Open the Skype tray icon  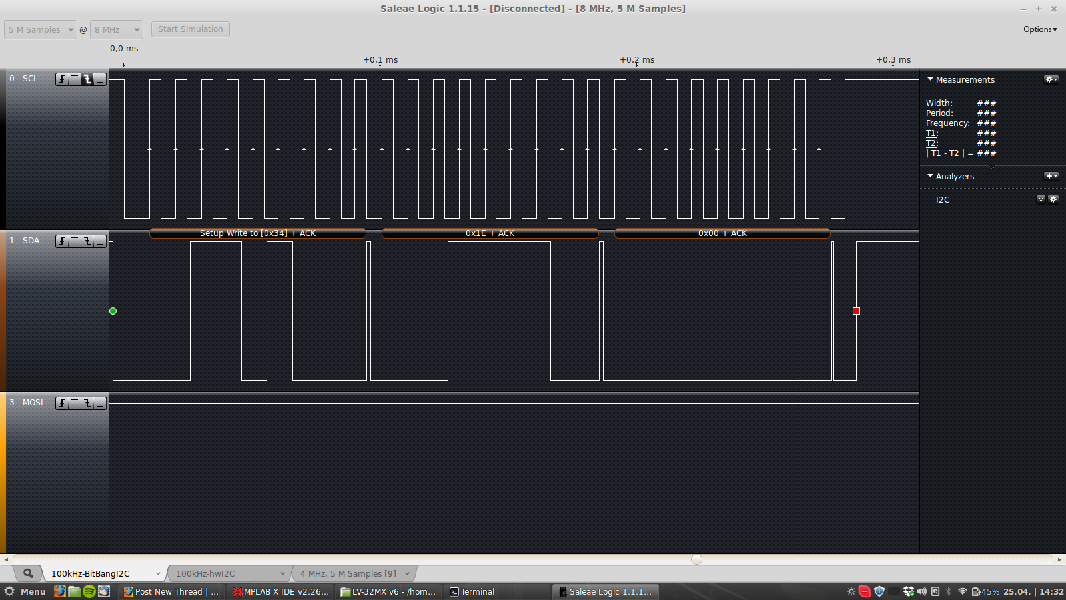pyautogui.click(x=865, y=591)
